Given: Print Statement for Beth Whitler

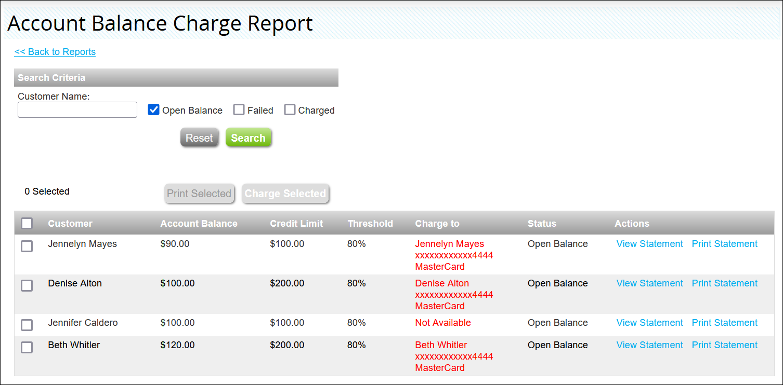Looking at the screenshot, I should coord(724,345).
